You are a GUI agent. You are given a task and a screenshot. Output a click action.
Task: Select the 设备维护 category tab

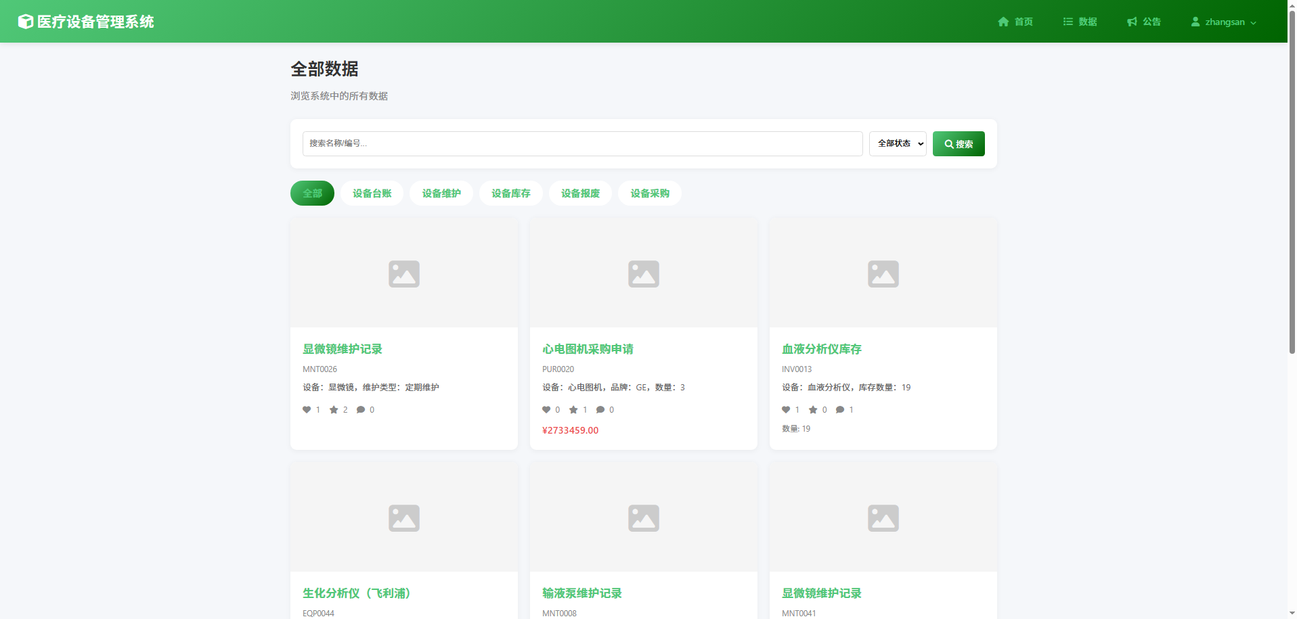click(x=441, y=193)
